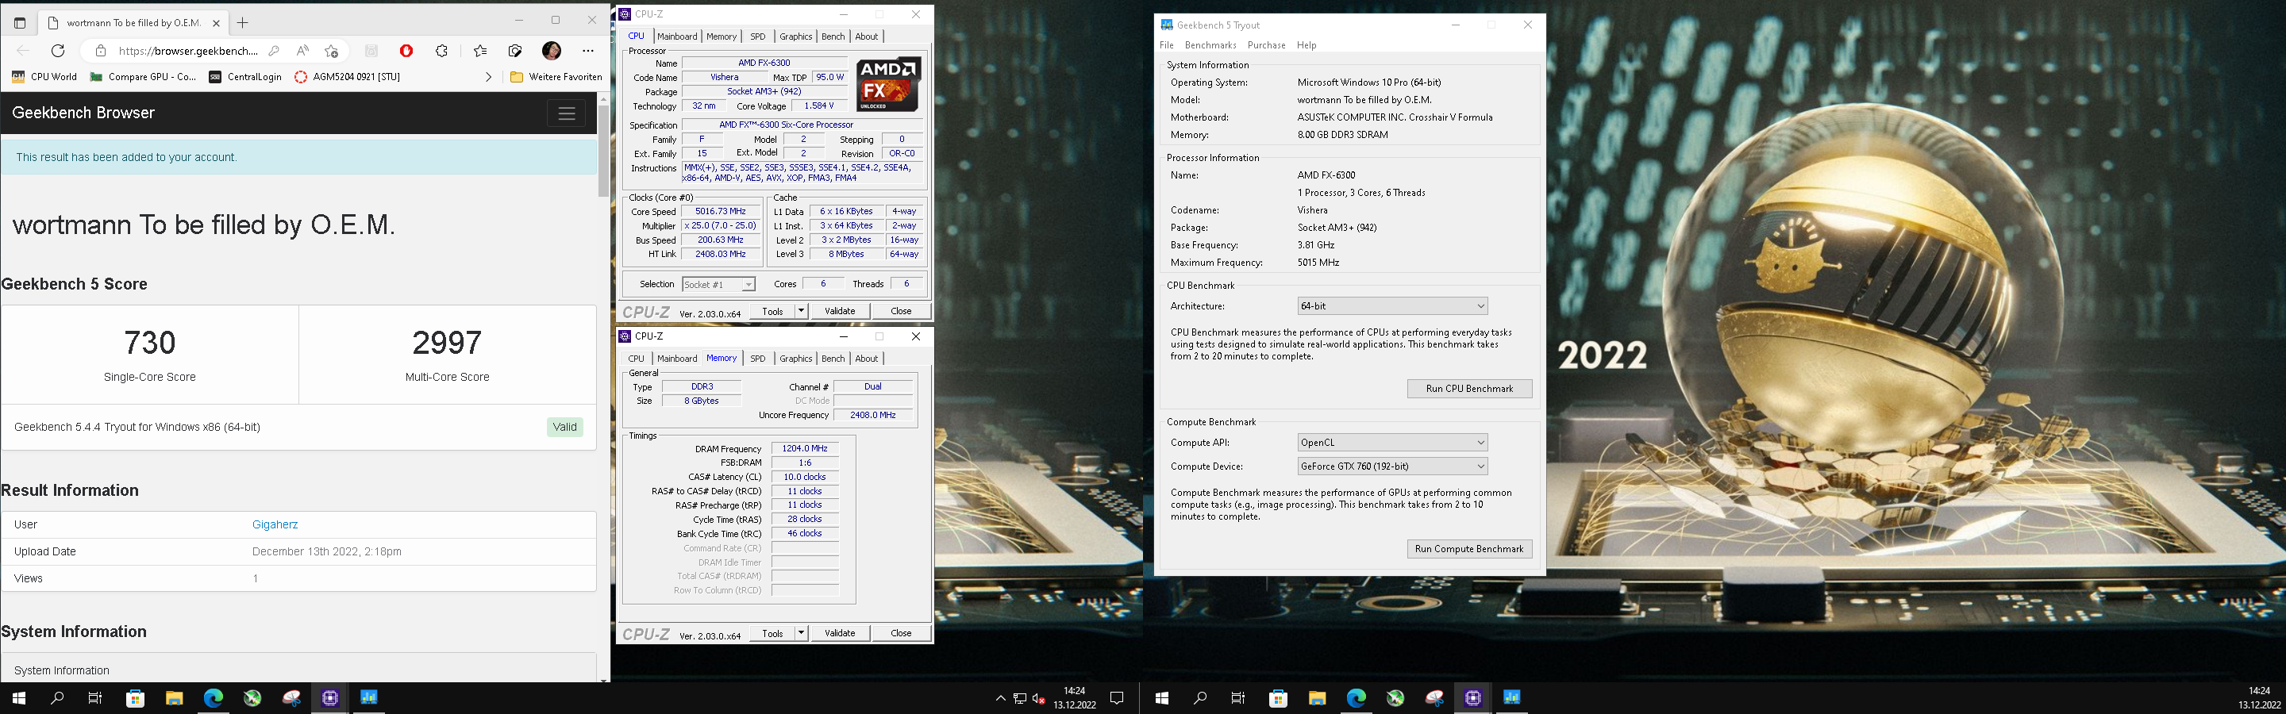Screen dimensions: 2286x714
Task: Click Close button in CPU-Z Memory window
Action: pos(901,633)
